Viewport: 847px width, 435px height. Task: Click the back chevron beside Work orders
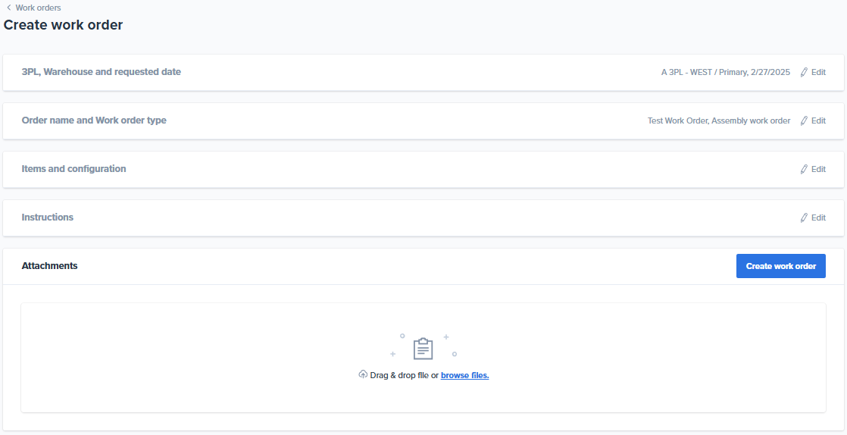click(8, 8)
